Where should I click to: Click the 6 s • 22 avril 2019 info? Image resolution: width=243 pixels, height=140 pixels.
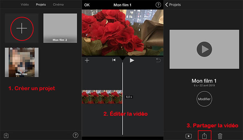coord(204,86)
